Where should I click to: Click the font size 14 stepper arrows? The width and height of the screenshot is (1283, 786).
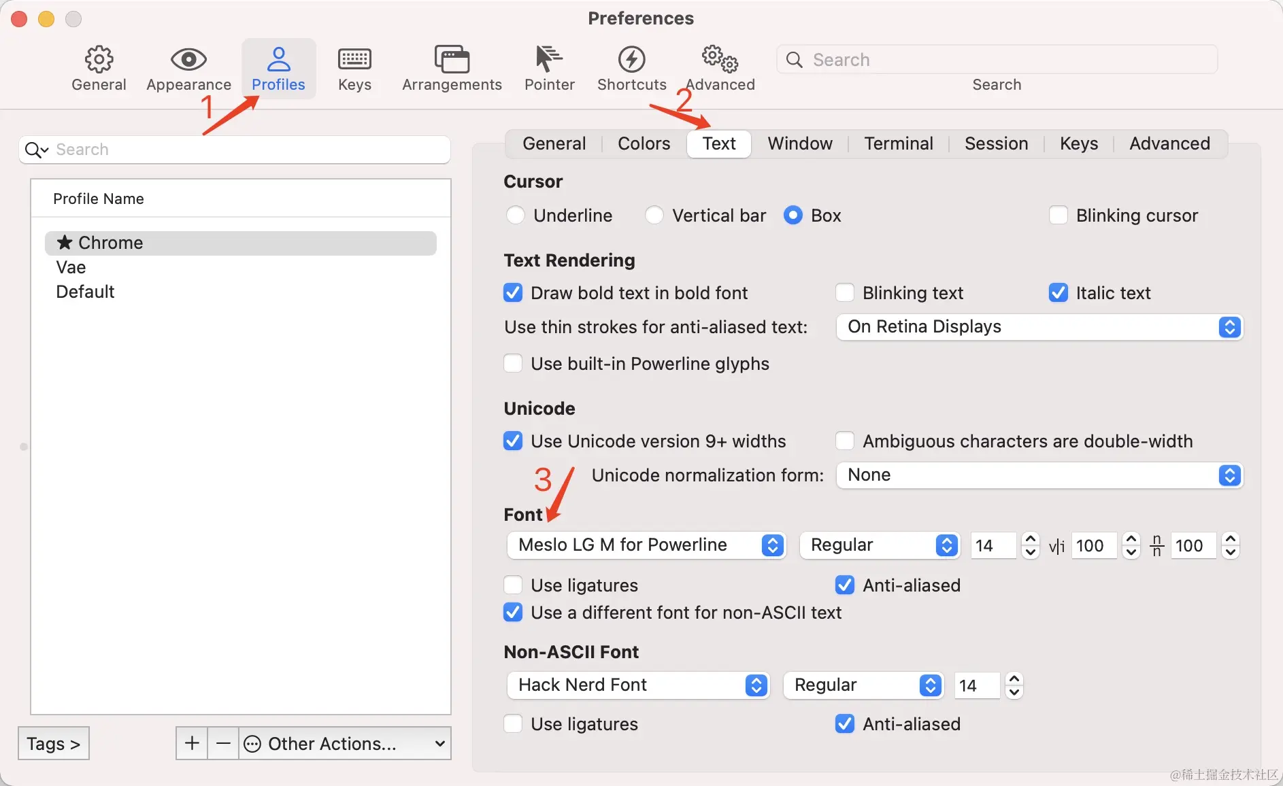[1031, 545]
